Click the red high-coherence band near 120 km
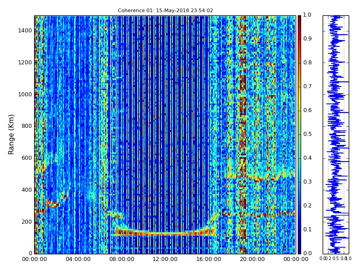 click(165, 233)
